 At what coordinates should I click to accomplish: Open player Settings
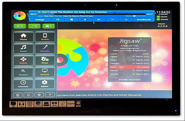tap(40, 20)
